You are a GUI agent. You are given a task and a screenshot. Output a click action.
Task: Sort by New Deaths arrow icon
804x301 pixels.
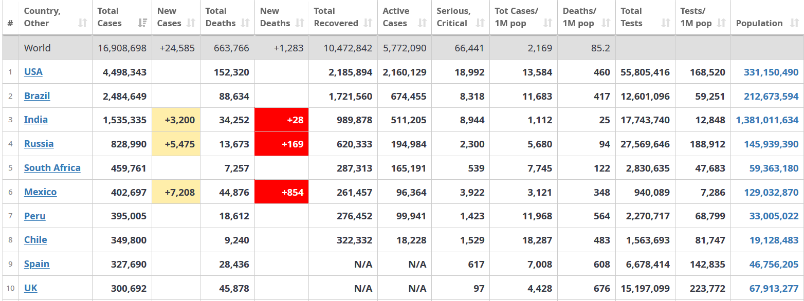[300, 23]
